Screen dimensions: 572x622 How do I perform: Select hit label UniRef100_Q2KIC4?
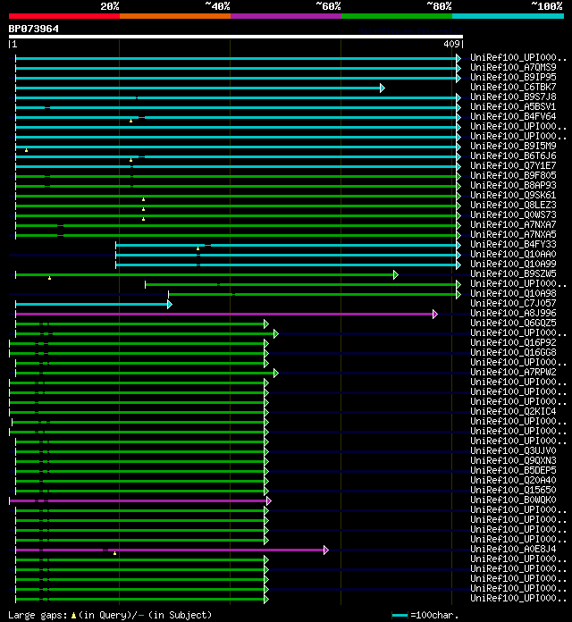[513, 411]
